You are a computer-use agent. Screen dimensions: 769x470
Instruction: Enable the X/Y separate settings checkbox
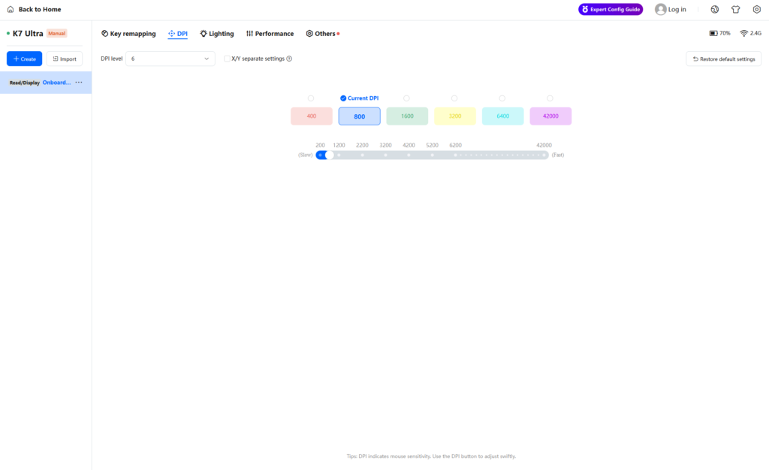(x=228, y=59)
